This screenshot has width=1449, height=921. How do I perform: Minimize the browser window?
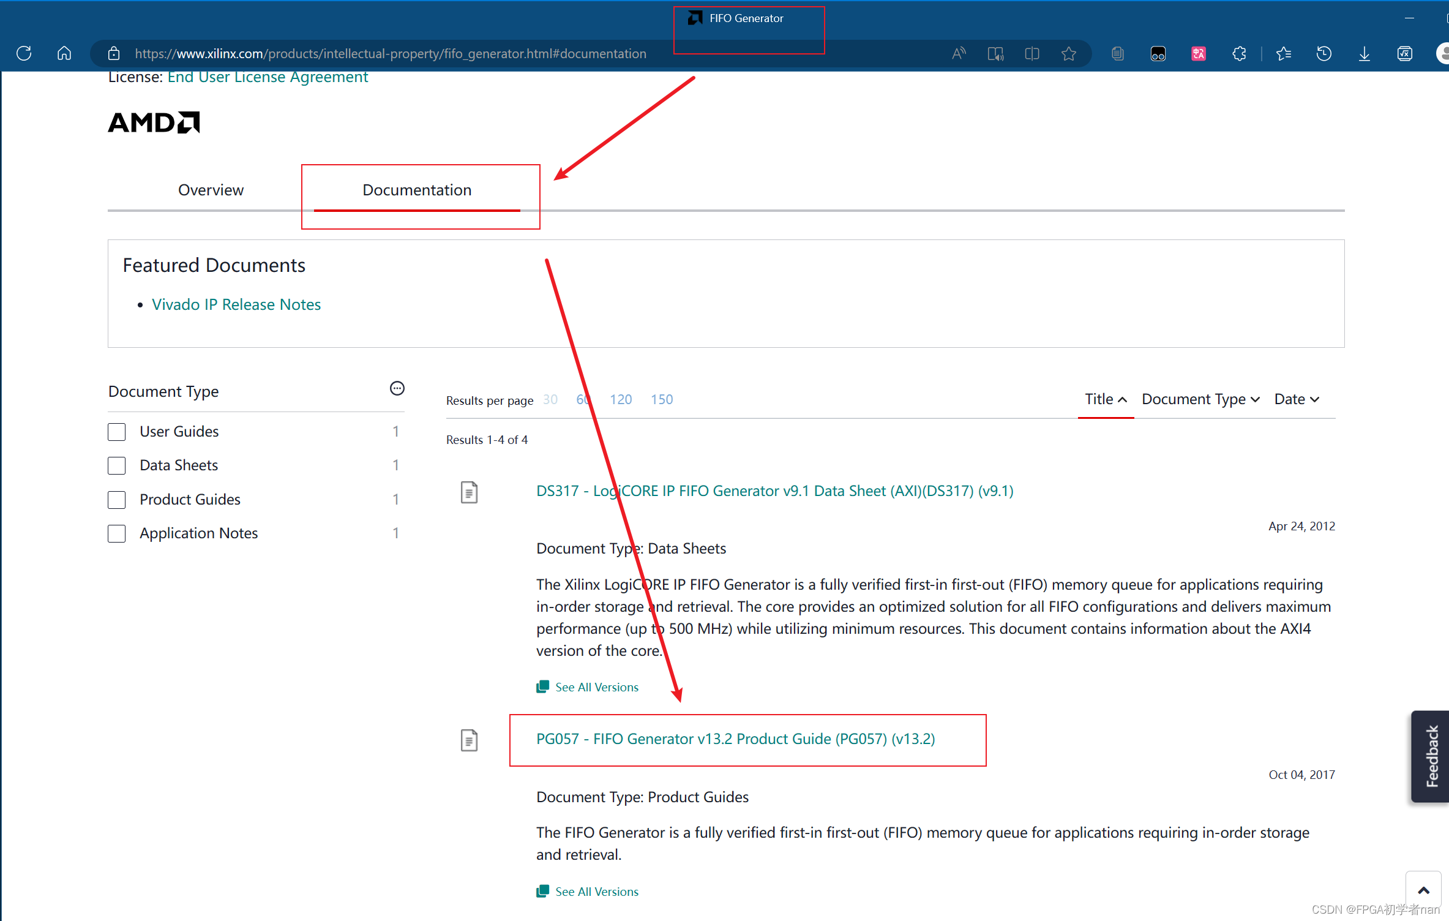(x=1409, y=18)
